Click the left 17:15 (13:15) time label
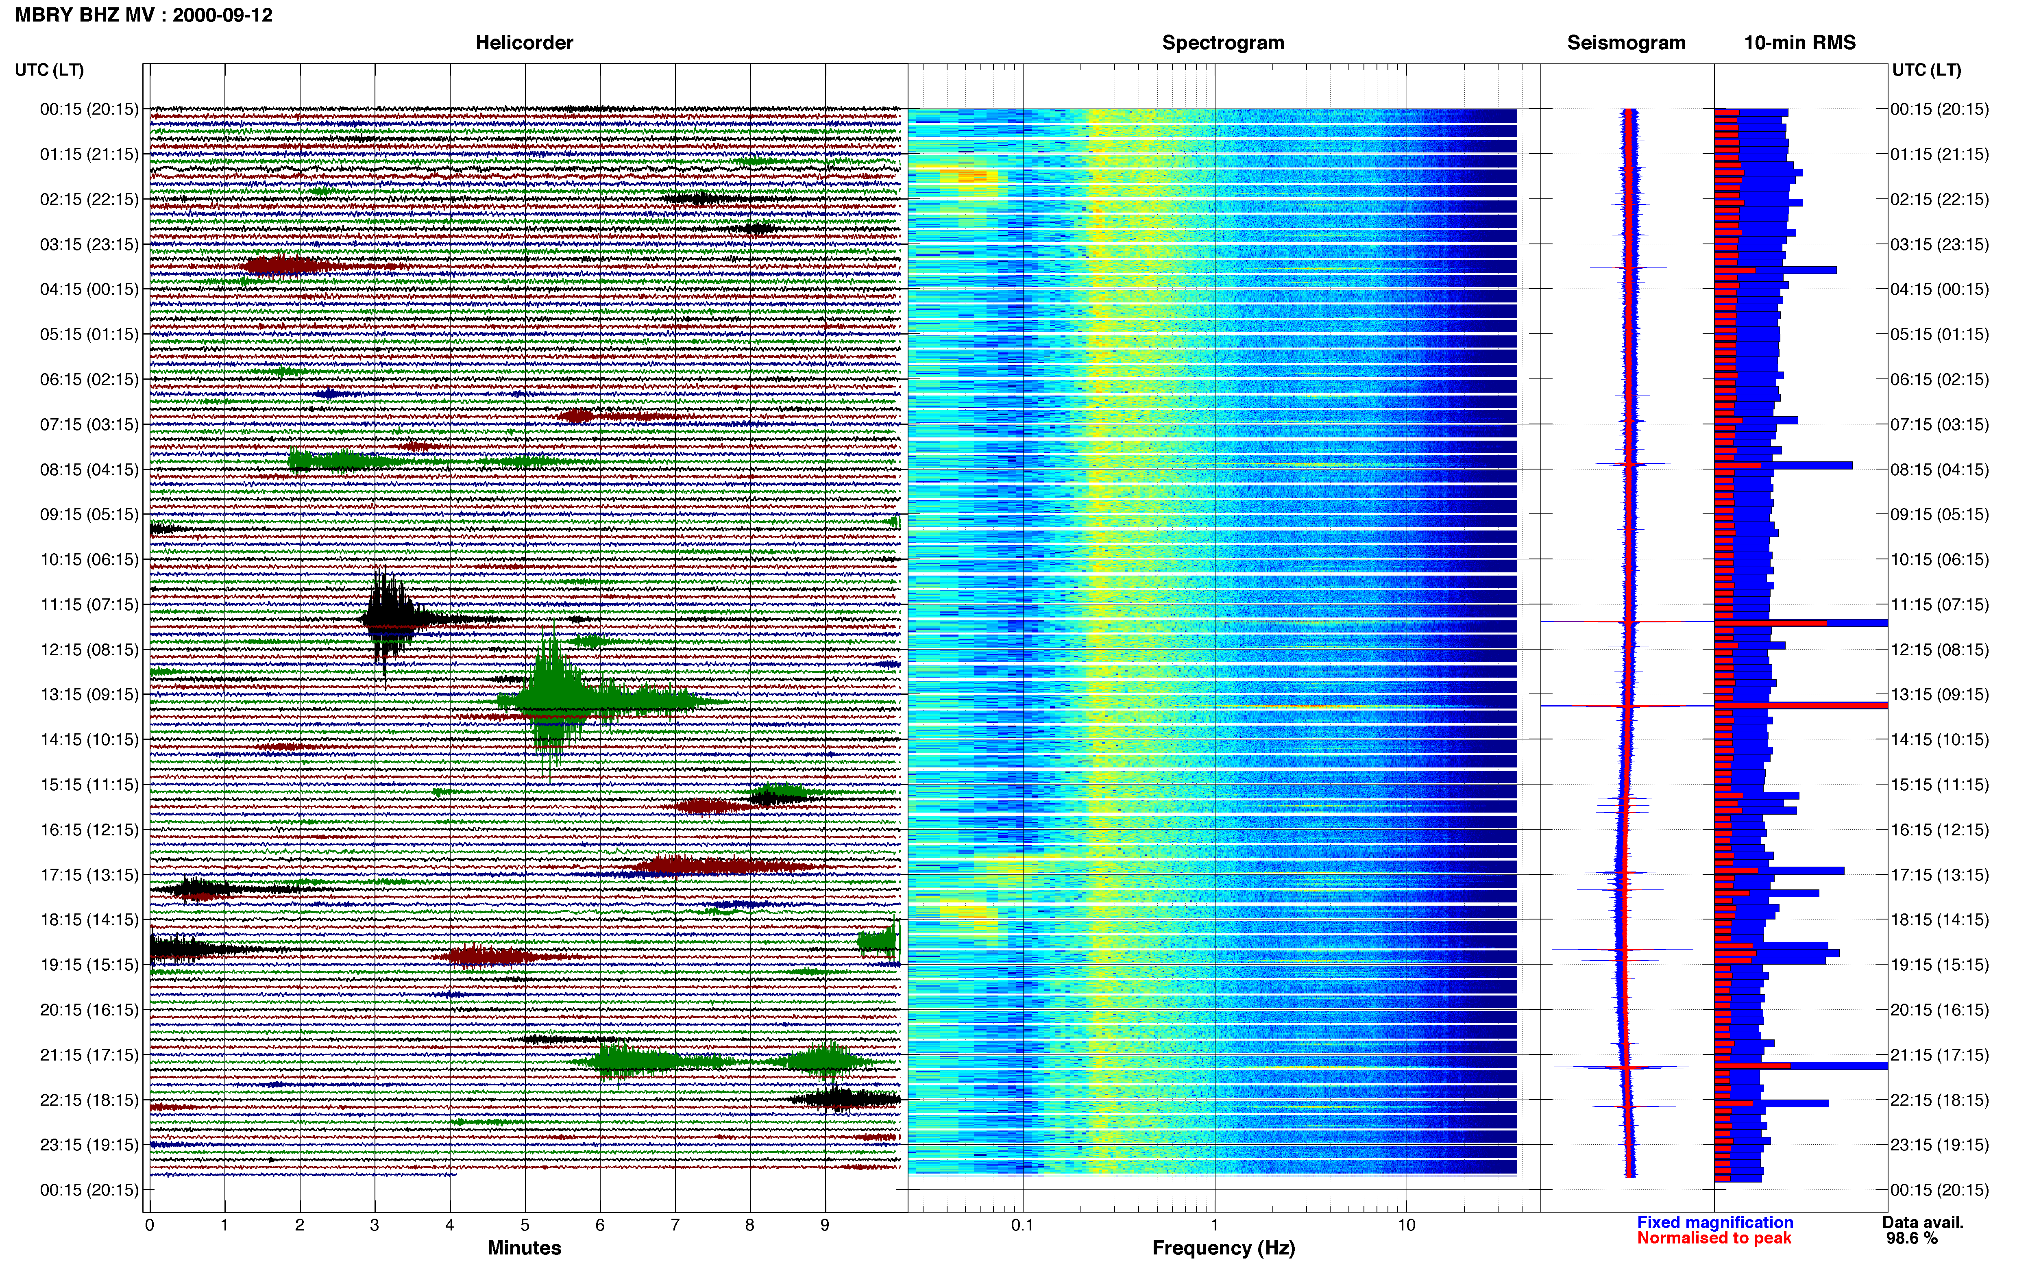This screenshot has width=2041, height=1276. point(89,875)
